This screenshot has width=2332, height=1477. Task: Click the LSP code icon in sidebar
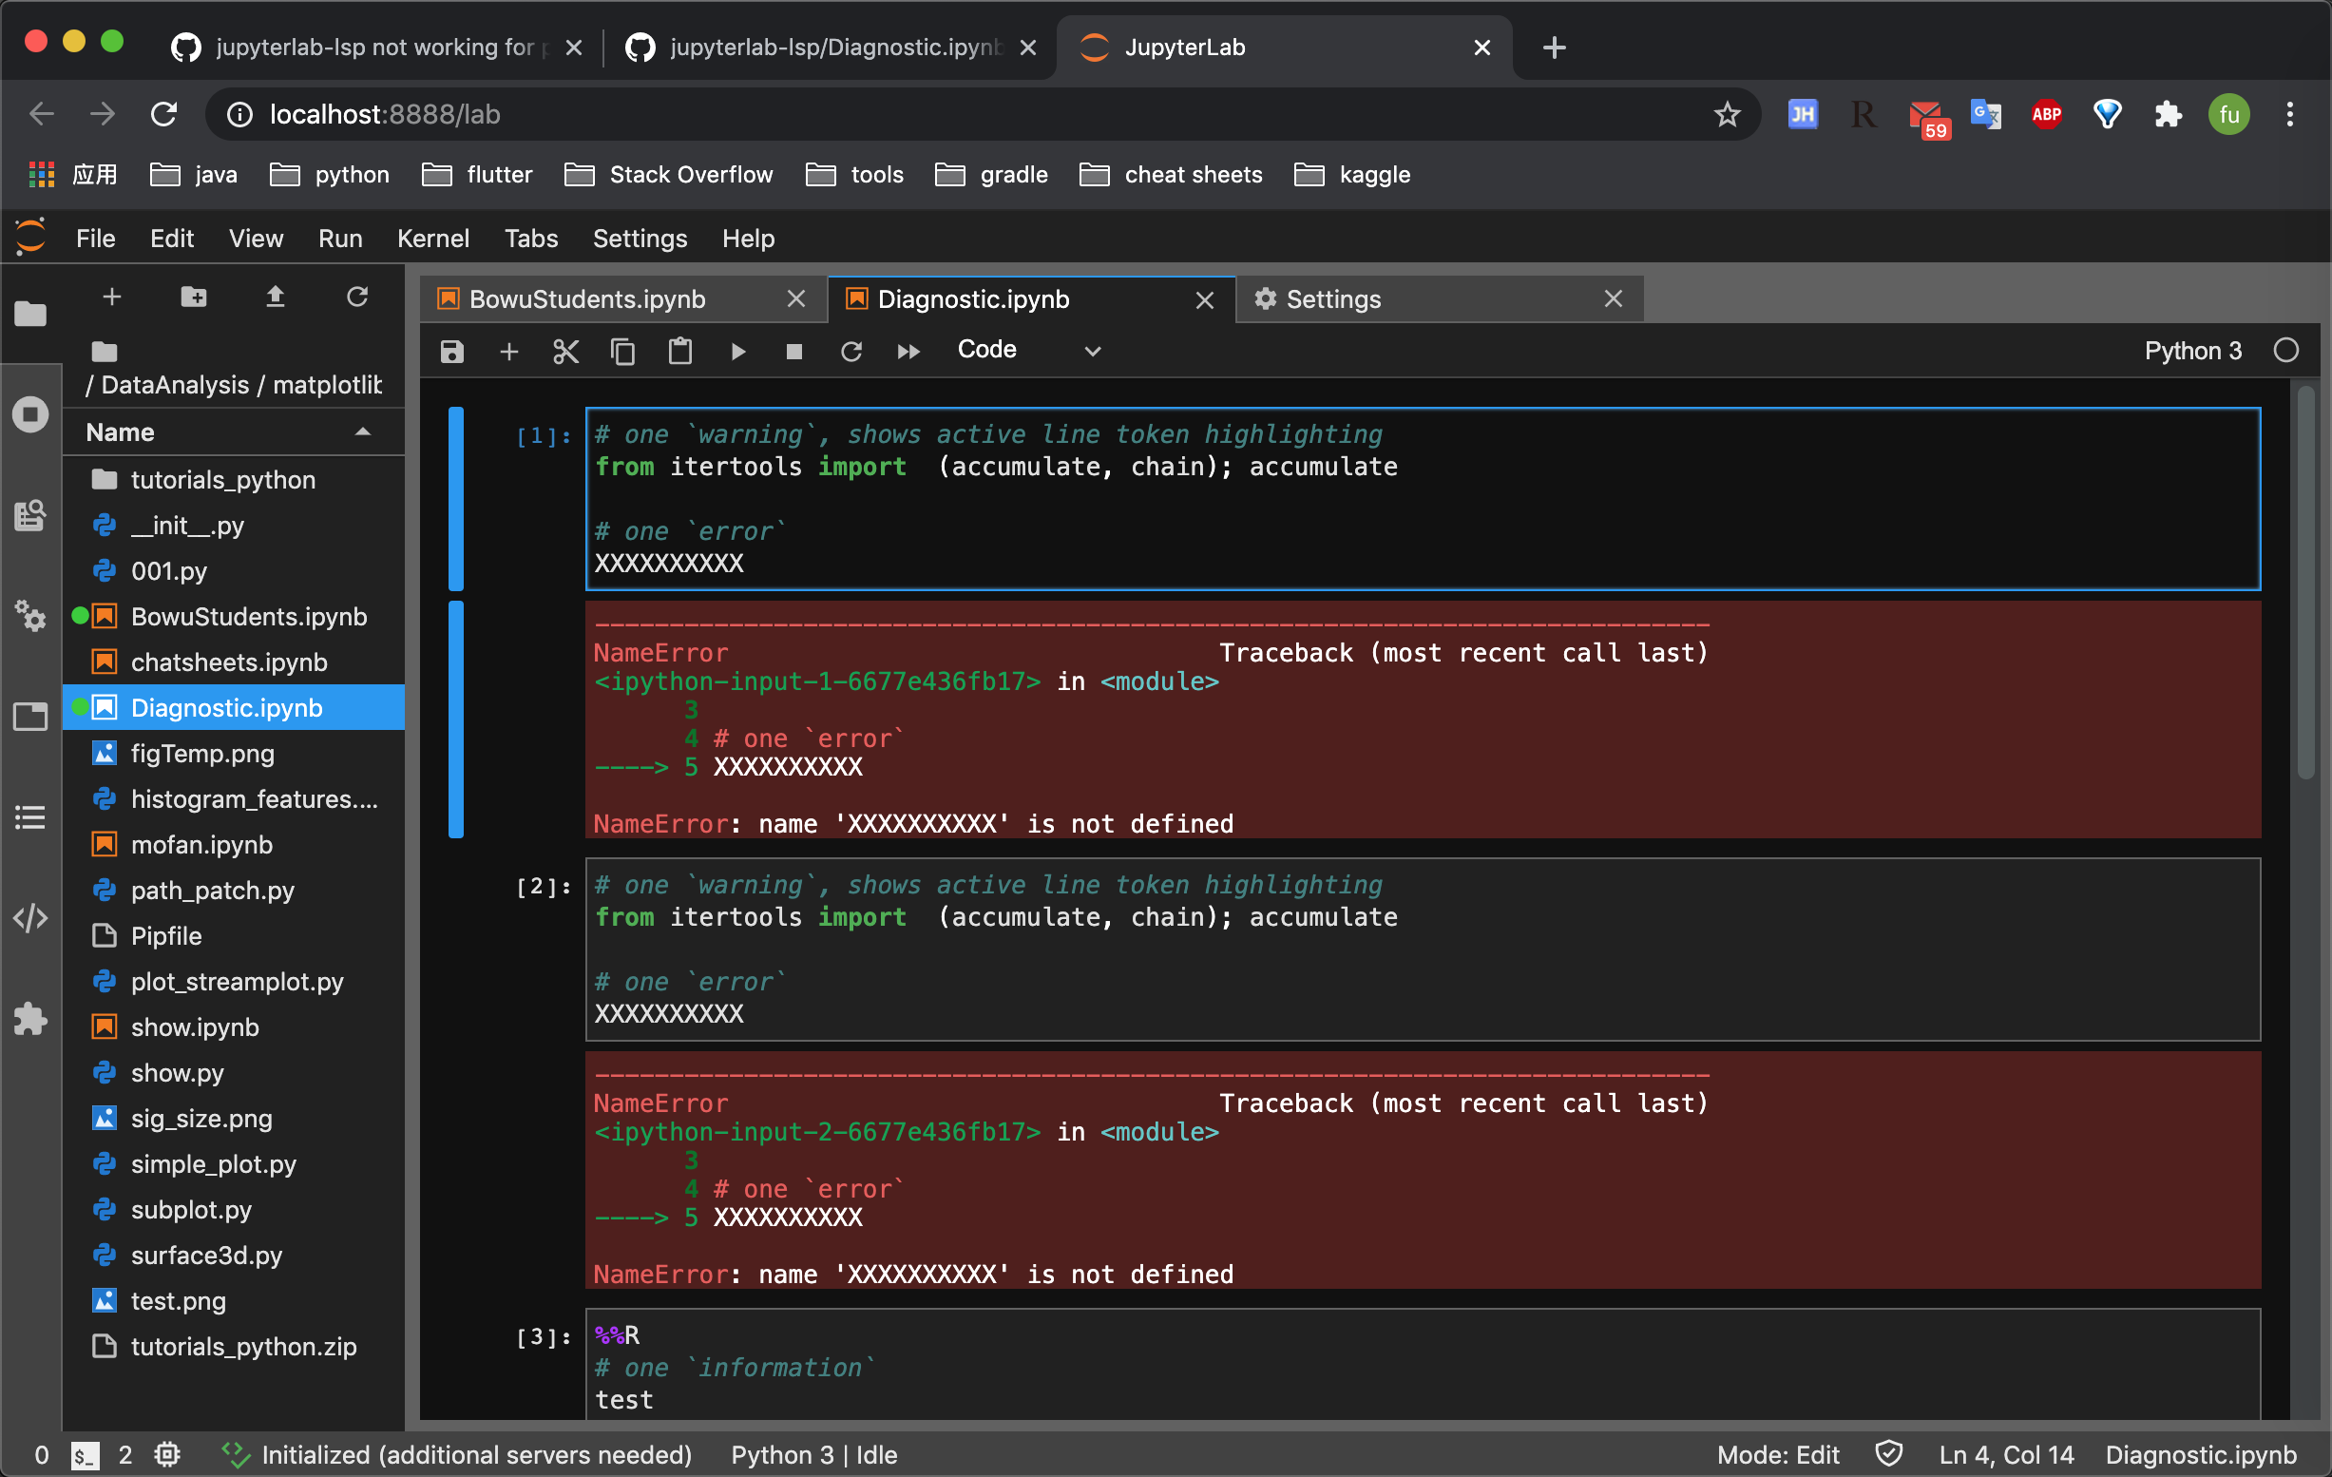30,918
